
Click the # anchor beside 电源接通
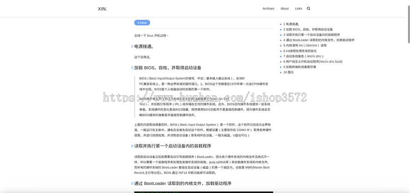click(132, 47)
